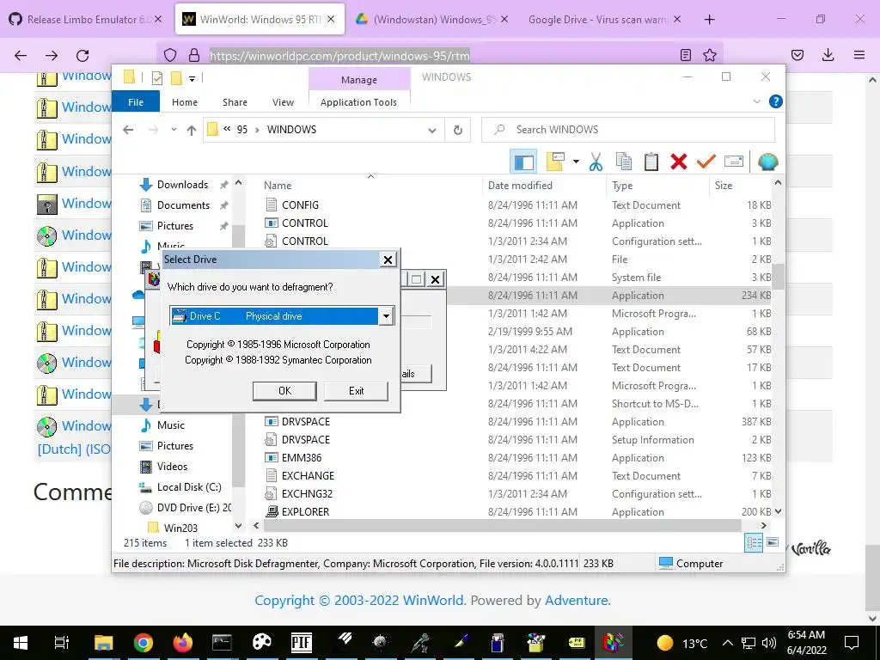Click the clipboard Paste icon

click(x=651, y=162)
